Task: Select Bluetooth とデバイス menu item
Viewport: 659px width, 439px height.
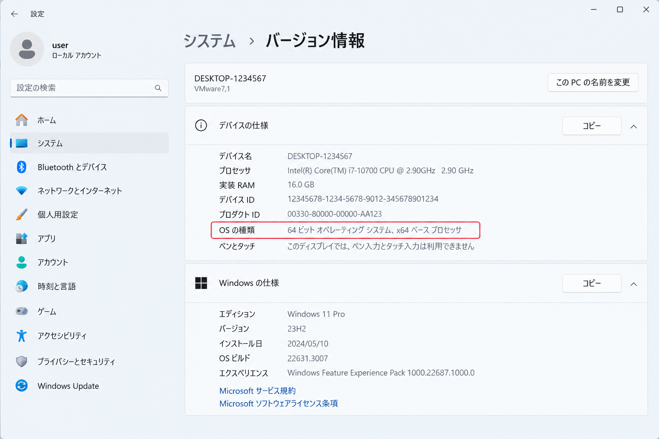Action: click(89, 167)
